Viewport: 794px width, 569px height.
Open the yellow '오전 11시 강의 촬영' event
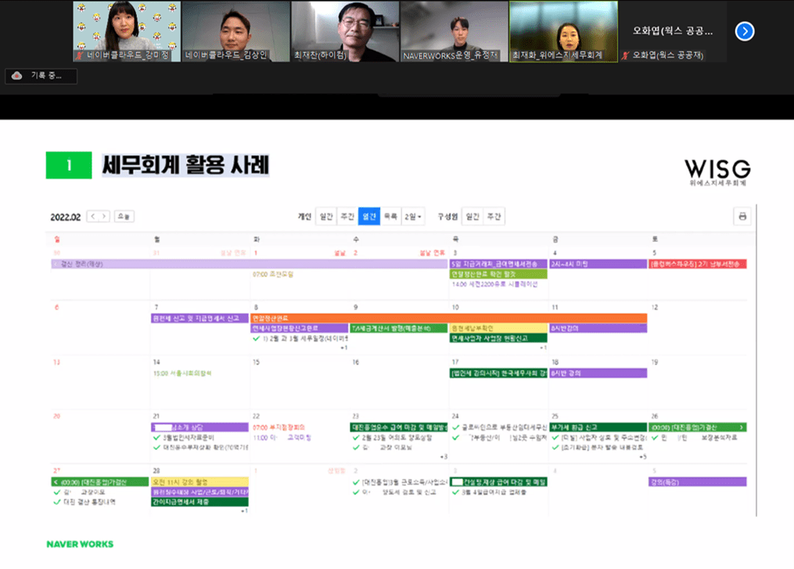199,482
